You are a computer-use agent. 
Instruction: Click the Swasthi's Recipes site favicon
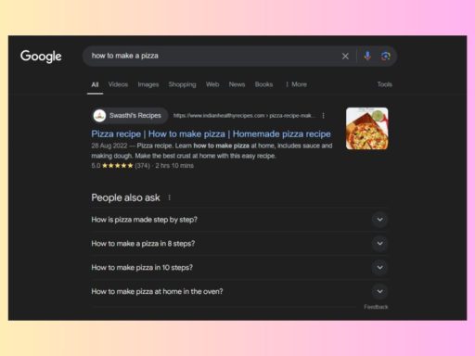[x=99, y=116]
